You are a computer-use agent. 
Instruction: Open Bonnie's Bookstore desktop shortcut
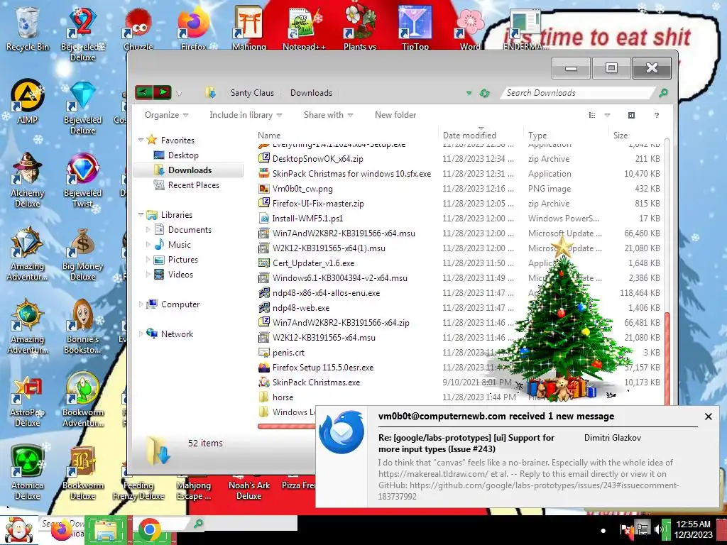[x=82, y=326]
